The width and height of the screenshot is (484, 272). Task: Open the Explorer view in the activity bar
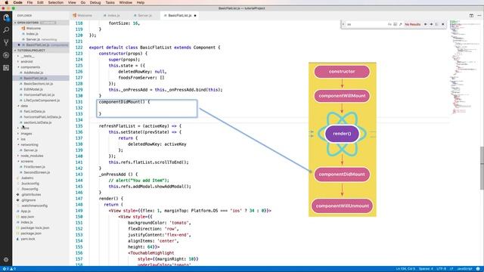[x=6, y=17]
